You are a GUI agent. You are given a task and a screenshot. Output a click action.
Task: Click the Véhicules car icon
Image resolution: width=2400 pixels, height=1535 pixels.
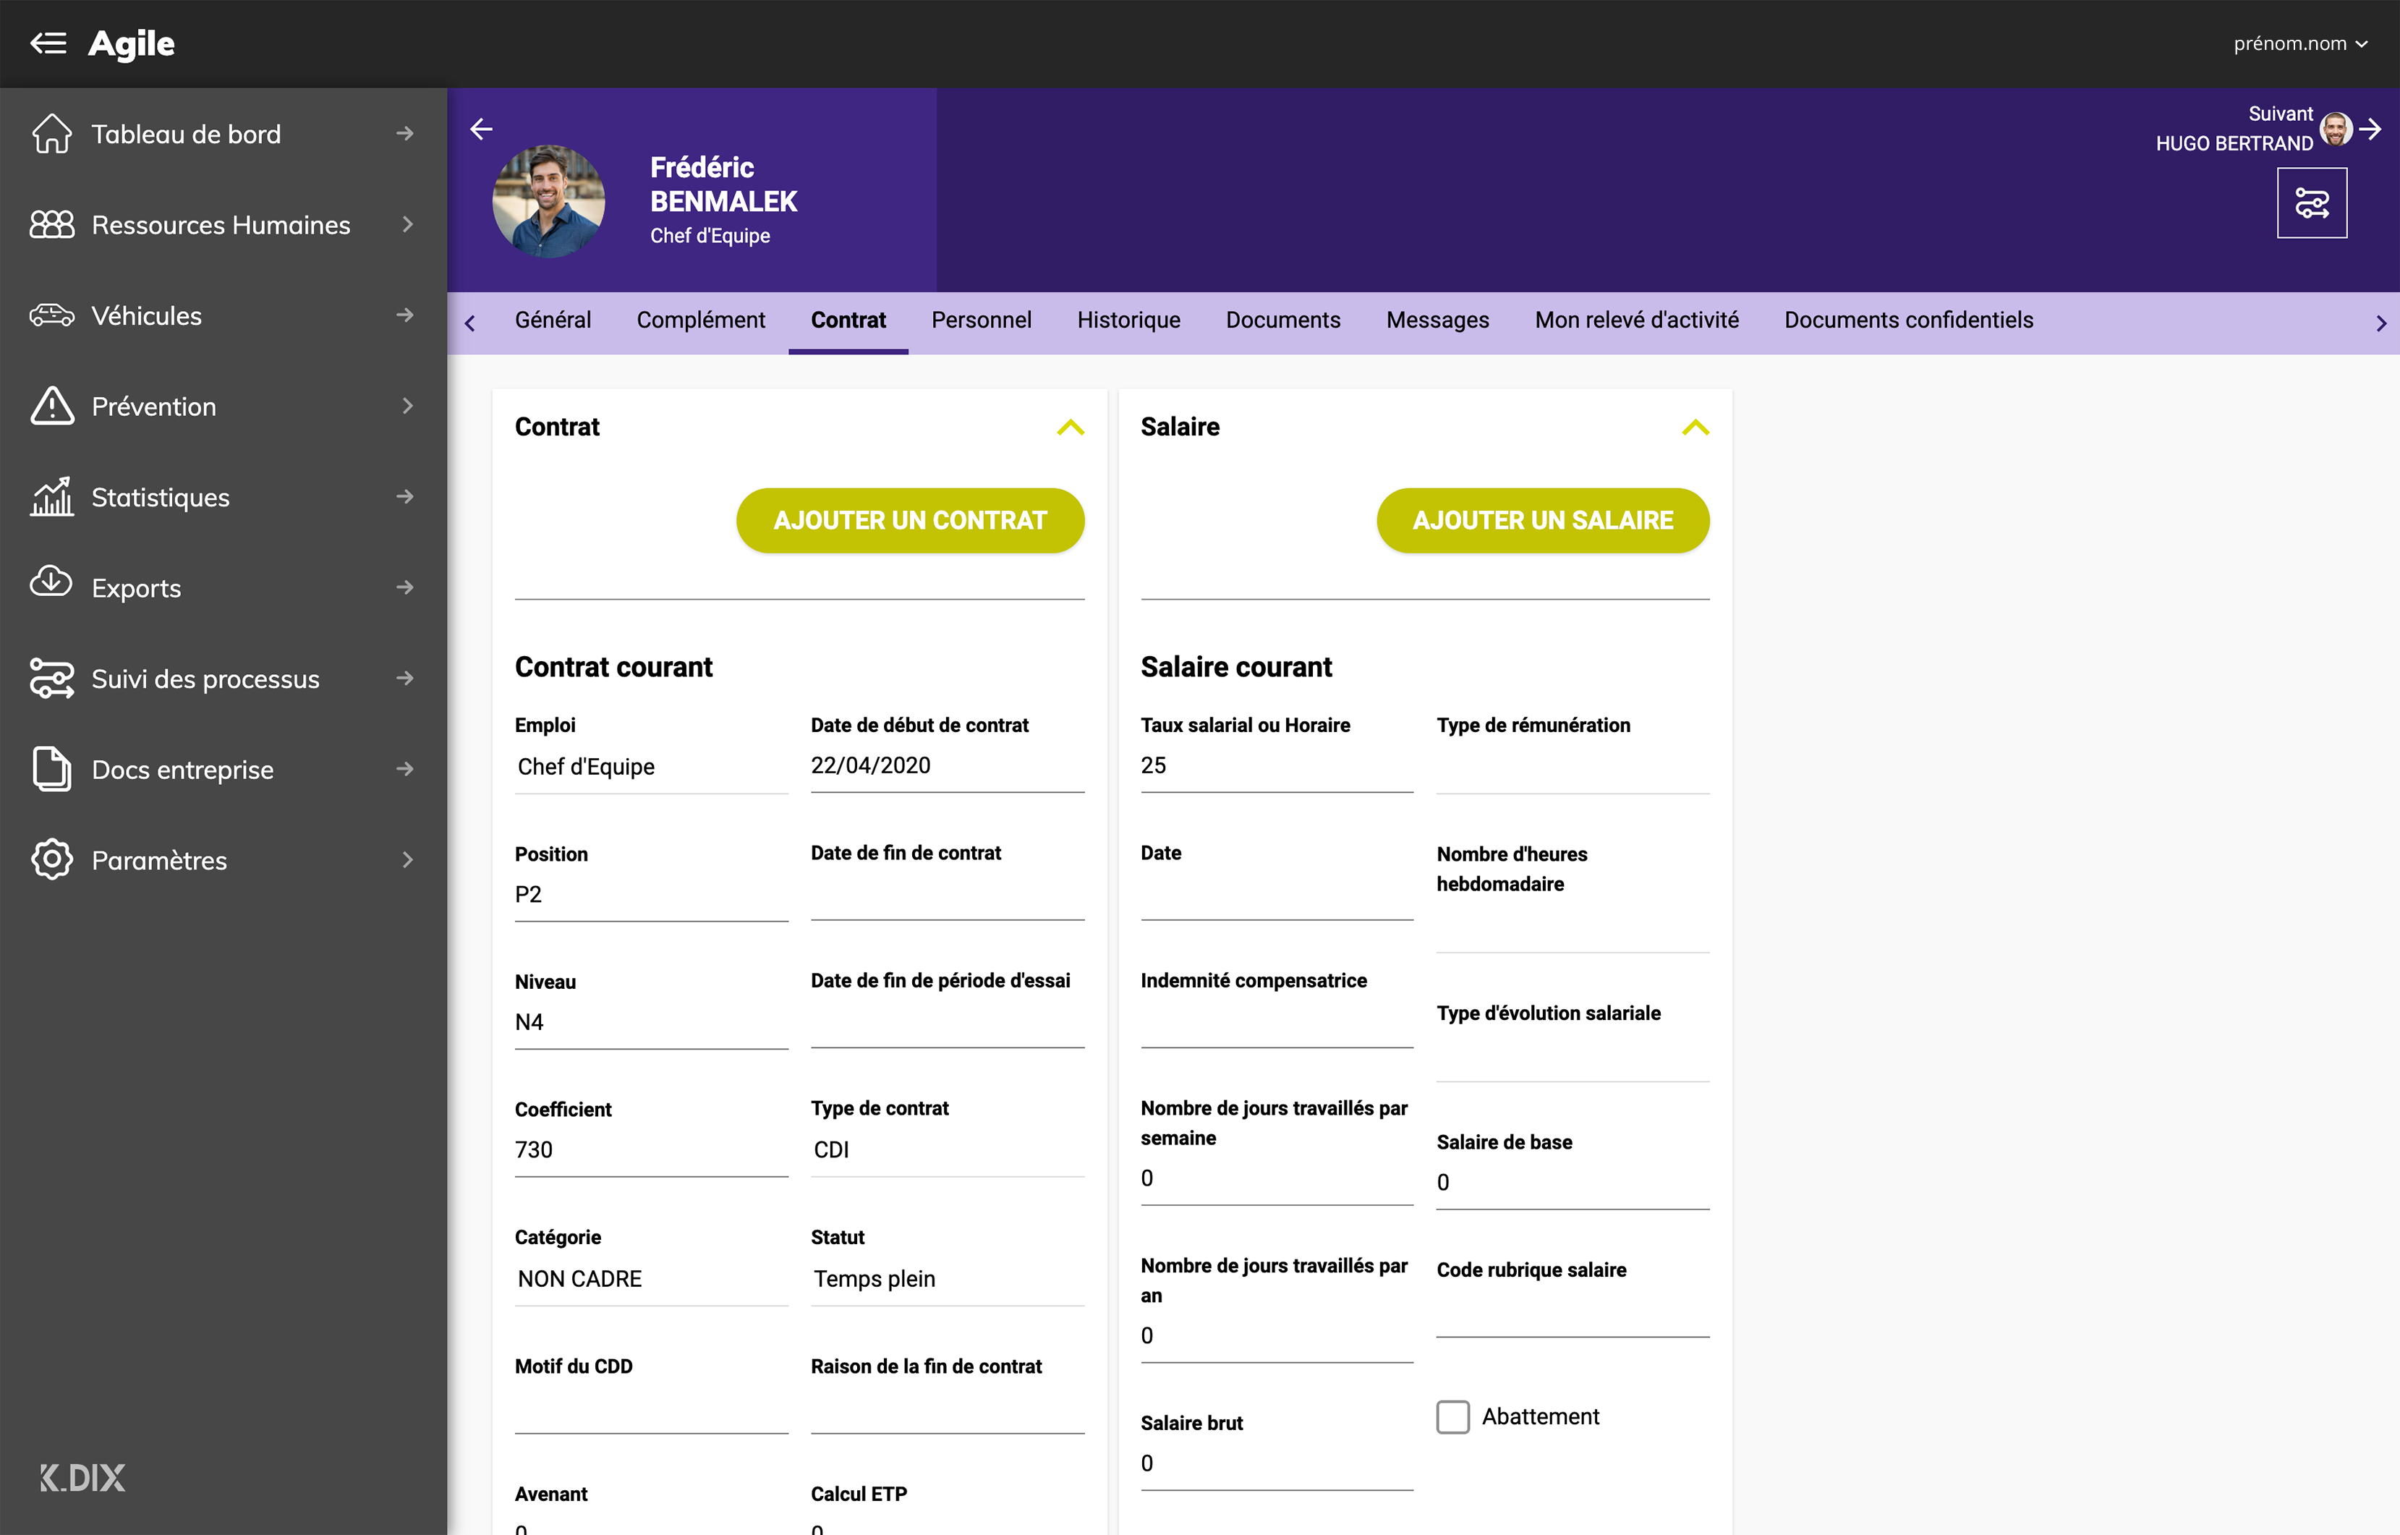(x=52, y=315)
